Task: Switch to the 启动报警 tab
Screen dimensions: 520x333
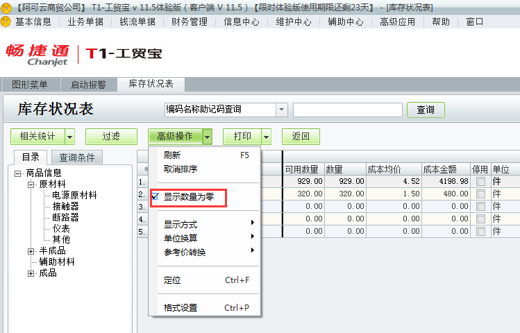Action: [88, 85]
